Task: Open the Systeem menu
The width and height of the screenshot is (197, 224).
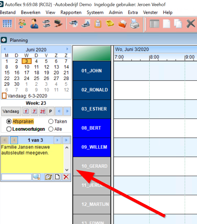Action: point(95,12)
